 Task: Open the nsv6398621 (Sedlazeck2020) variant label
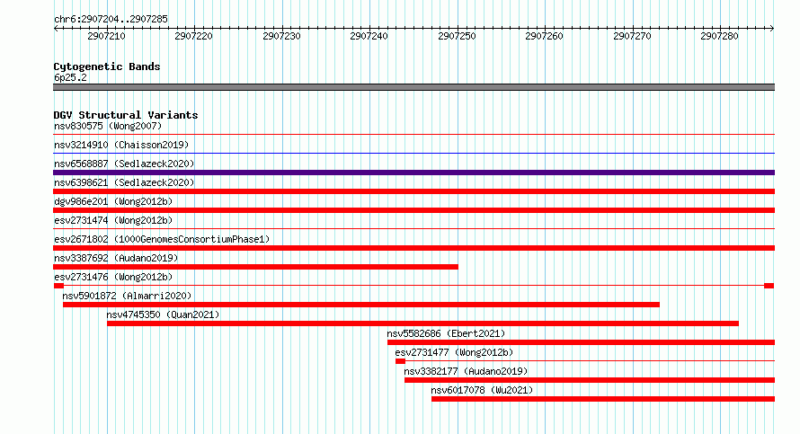click(124, 182)
